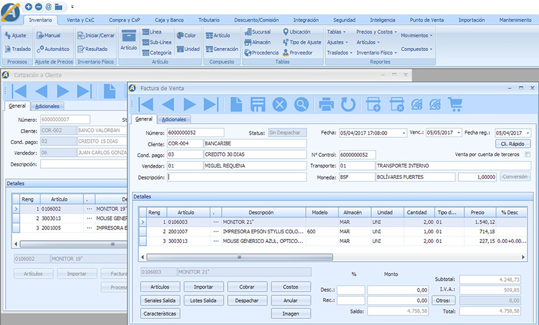
Task: Click the circled X cancel icon
Action: pos(280,104)
